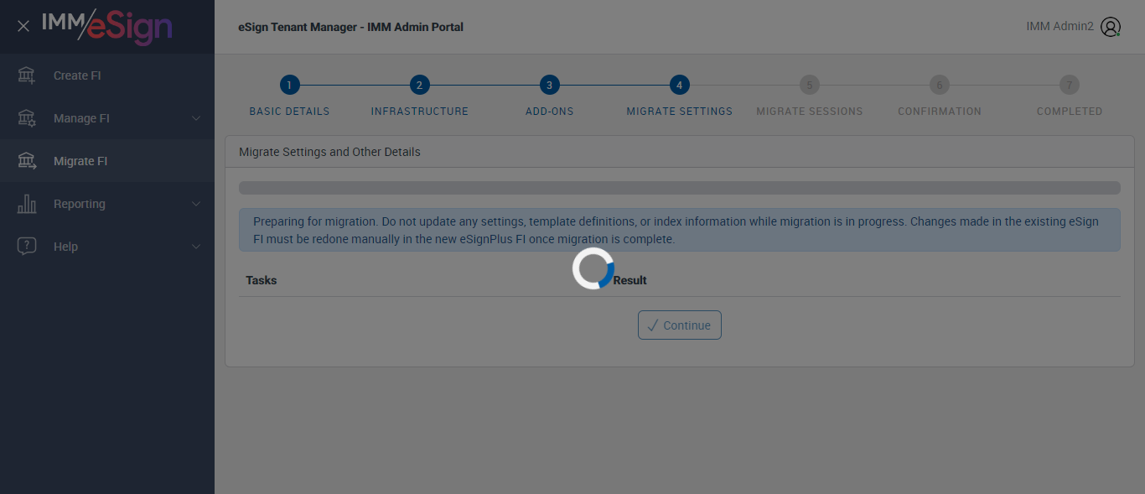Image resolution: width=1145 pixels, height=494 pixels.
Task: Click the Basic Details step label
Action: tap(289, 111)
